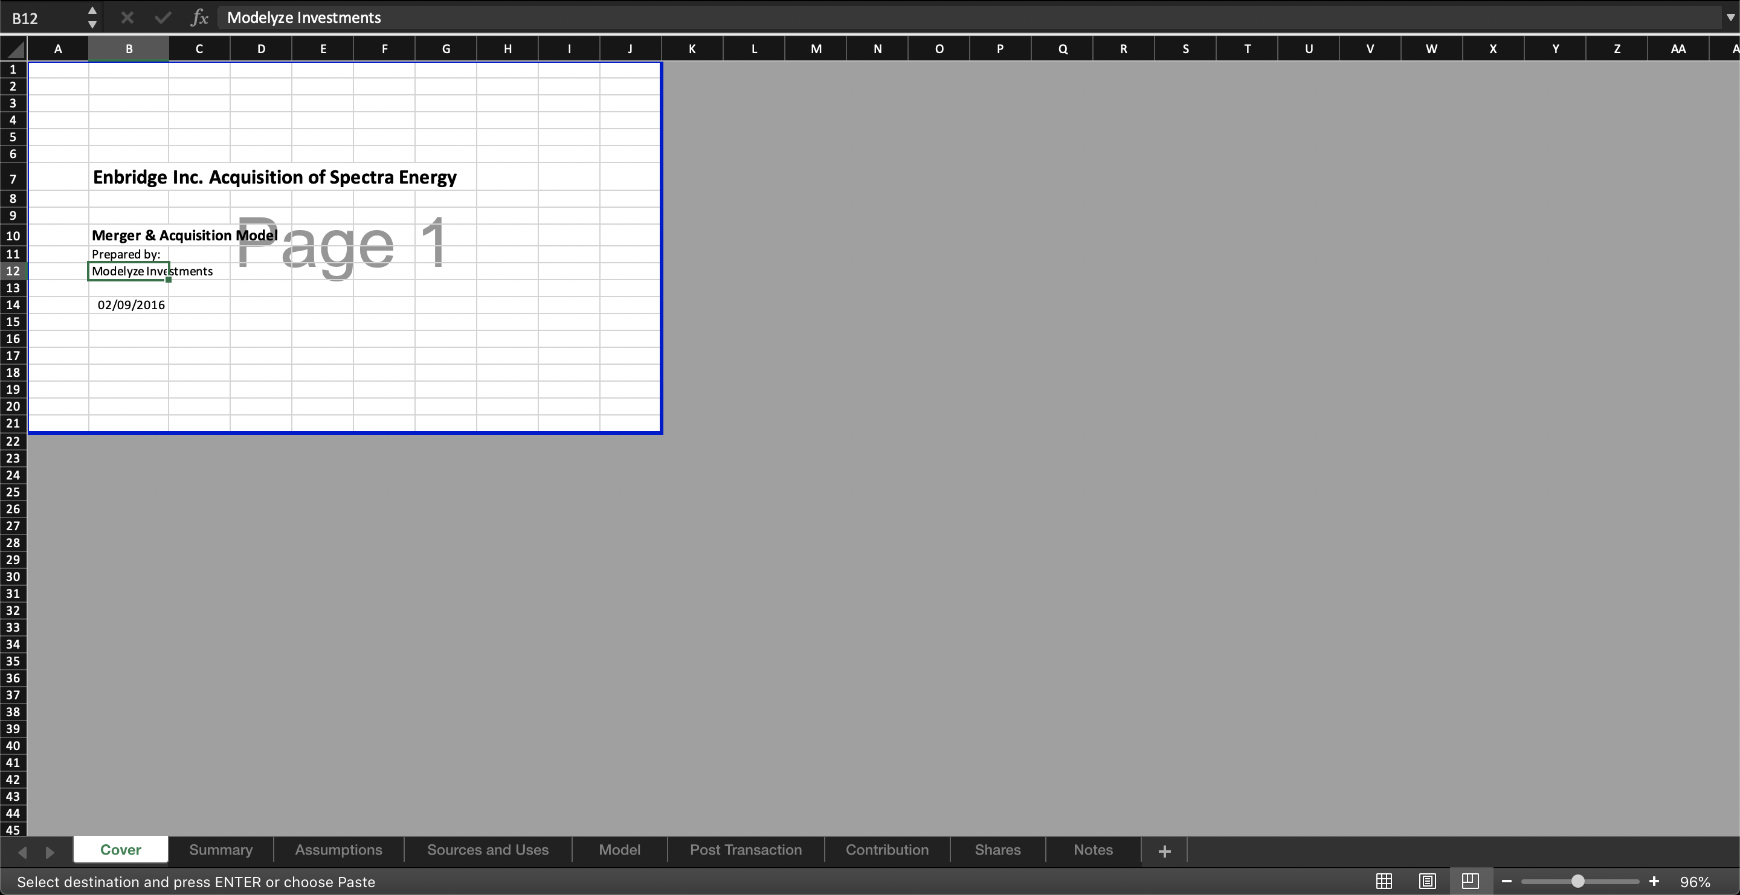Open Name Box dropdown arrows
Image resolution: width=1740 pixels, height=895 pixels.
[x=92, y=18]
